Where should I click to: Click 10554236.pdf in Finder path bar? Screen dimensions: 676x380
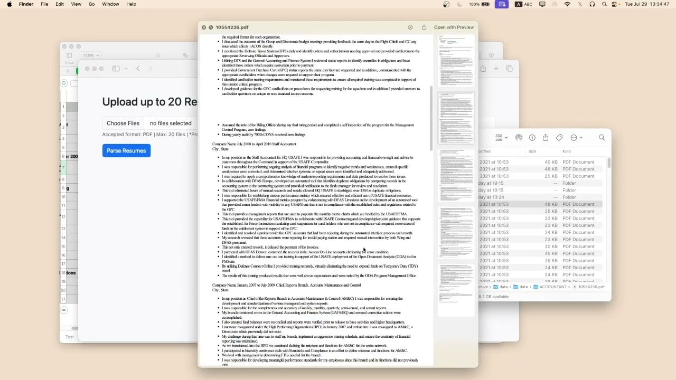pyautogui.click(x=589, y=287)
